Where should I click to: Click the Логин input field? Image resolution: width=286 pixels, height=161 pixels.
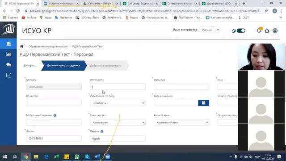pos(54,138)
